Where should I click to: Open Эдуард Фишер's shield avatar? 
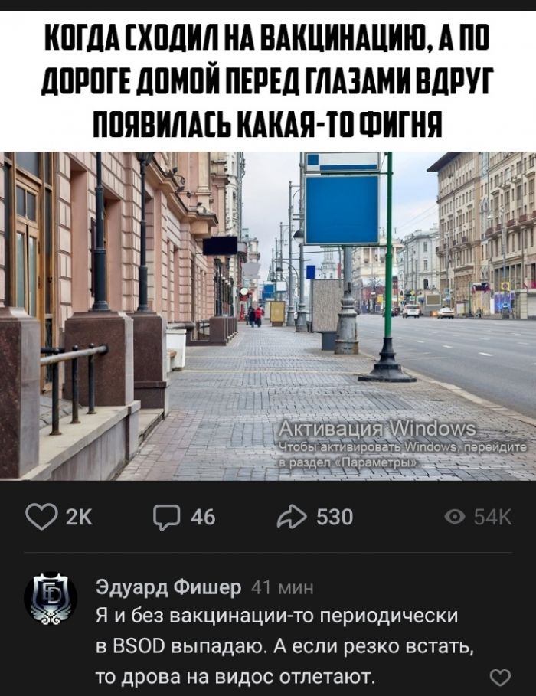[x=51, y=599]
